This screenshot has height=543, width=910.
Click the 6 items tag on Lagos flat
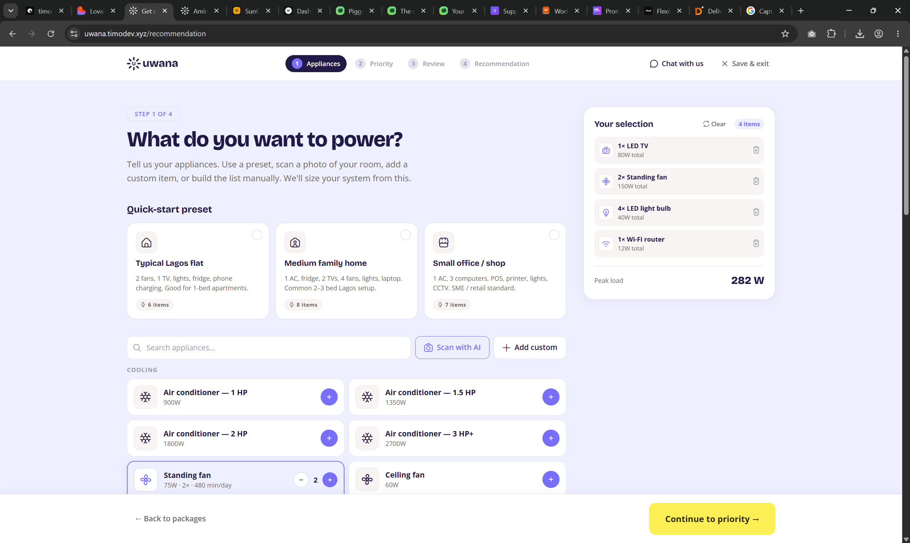[x=154, y=305]
